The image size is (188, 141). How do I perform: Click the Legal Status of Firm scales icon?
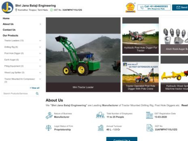(x=49, y=128)
